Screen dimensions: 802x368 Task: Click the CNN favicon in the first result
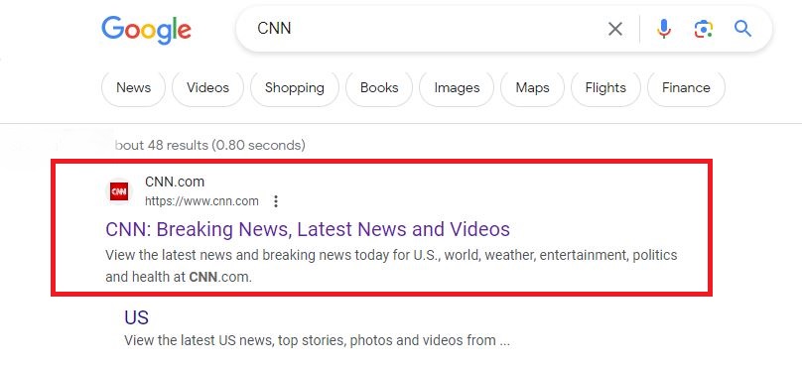pyautogui.click(x=119, y=191)
